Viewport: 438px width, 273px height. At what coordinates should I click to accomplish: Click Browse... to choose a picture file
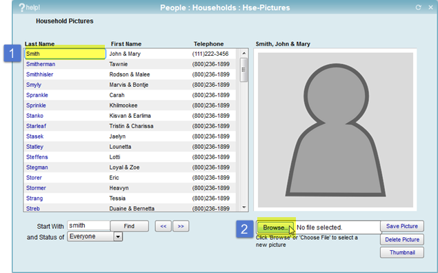275,228
